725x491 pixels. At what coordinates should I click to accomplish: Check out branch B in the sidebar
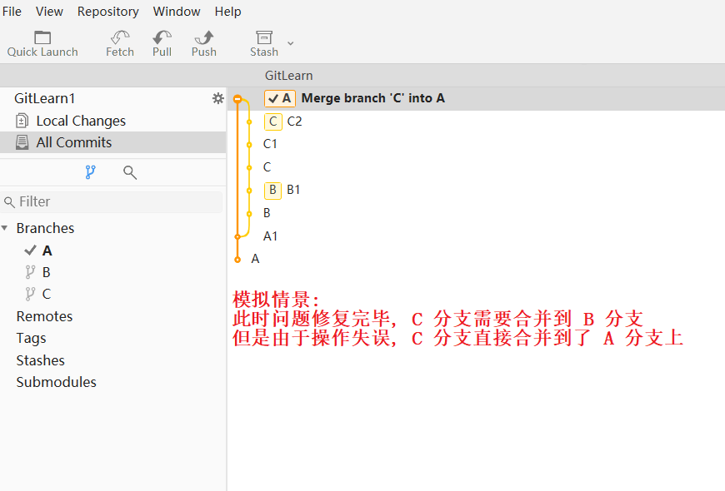[x=47, y=271]
